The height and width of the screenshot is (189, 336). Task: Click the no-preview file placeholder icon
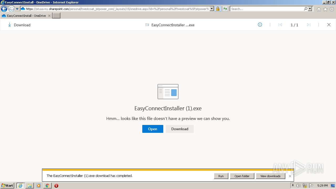pos(168,92)
